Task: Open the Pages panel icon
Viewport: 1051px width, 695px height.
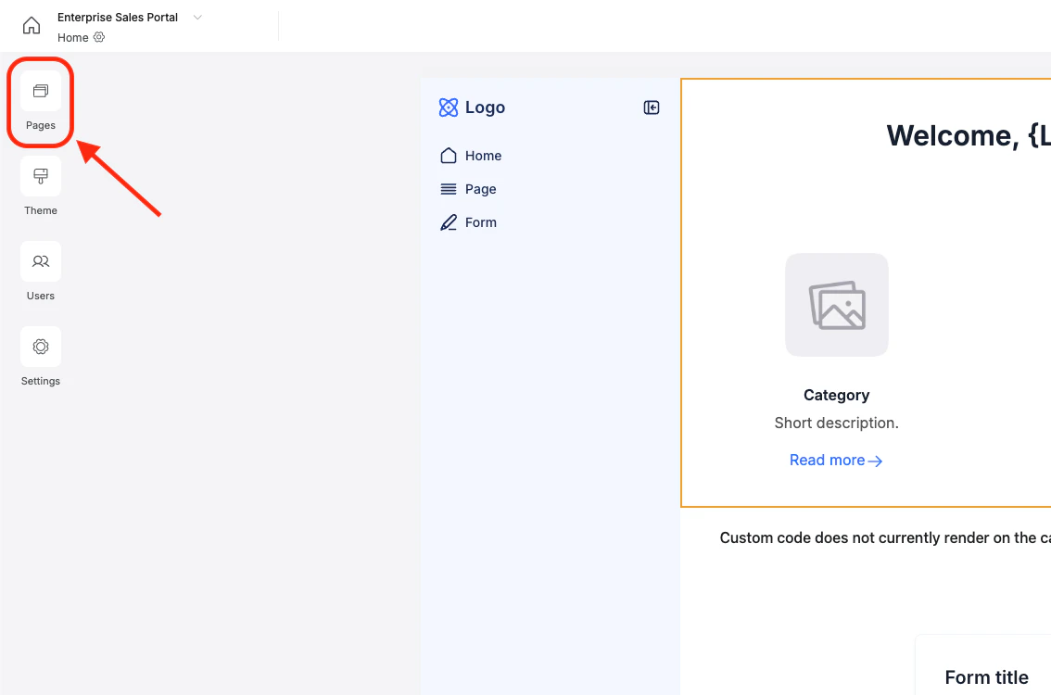Action: (41, 91)
